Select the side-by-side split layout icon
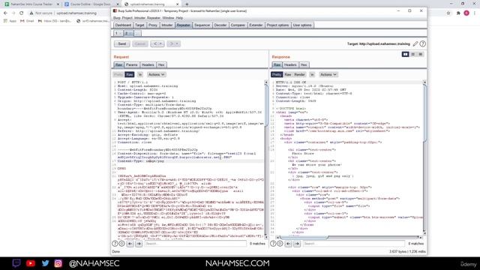 405,54
